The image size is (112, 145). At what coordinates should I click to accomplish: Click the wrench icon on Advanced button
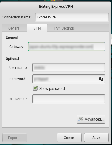[x=81, y=119]
